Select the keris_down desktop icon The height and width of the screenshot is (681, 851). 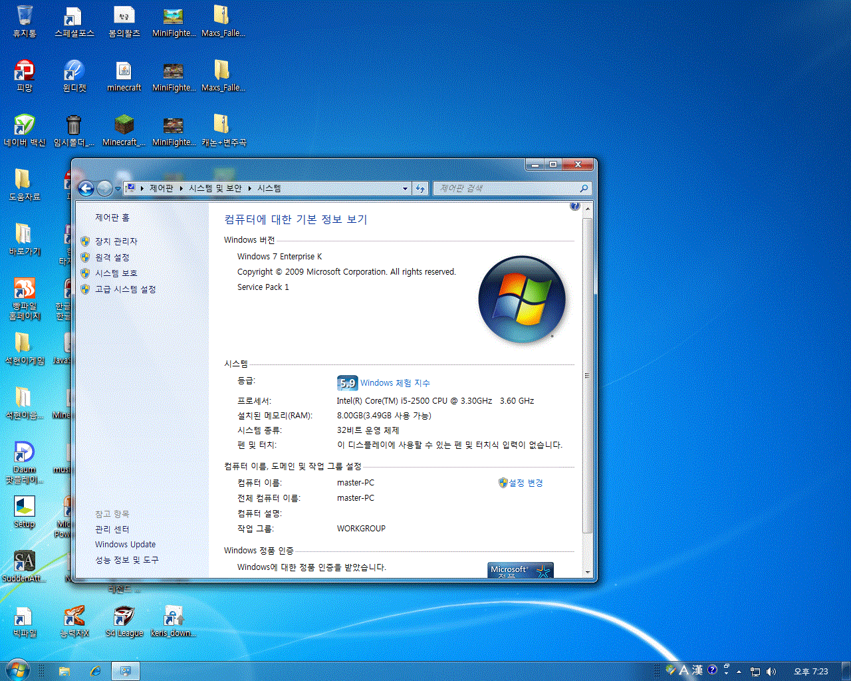tap(173, 621)
